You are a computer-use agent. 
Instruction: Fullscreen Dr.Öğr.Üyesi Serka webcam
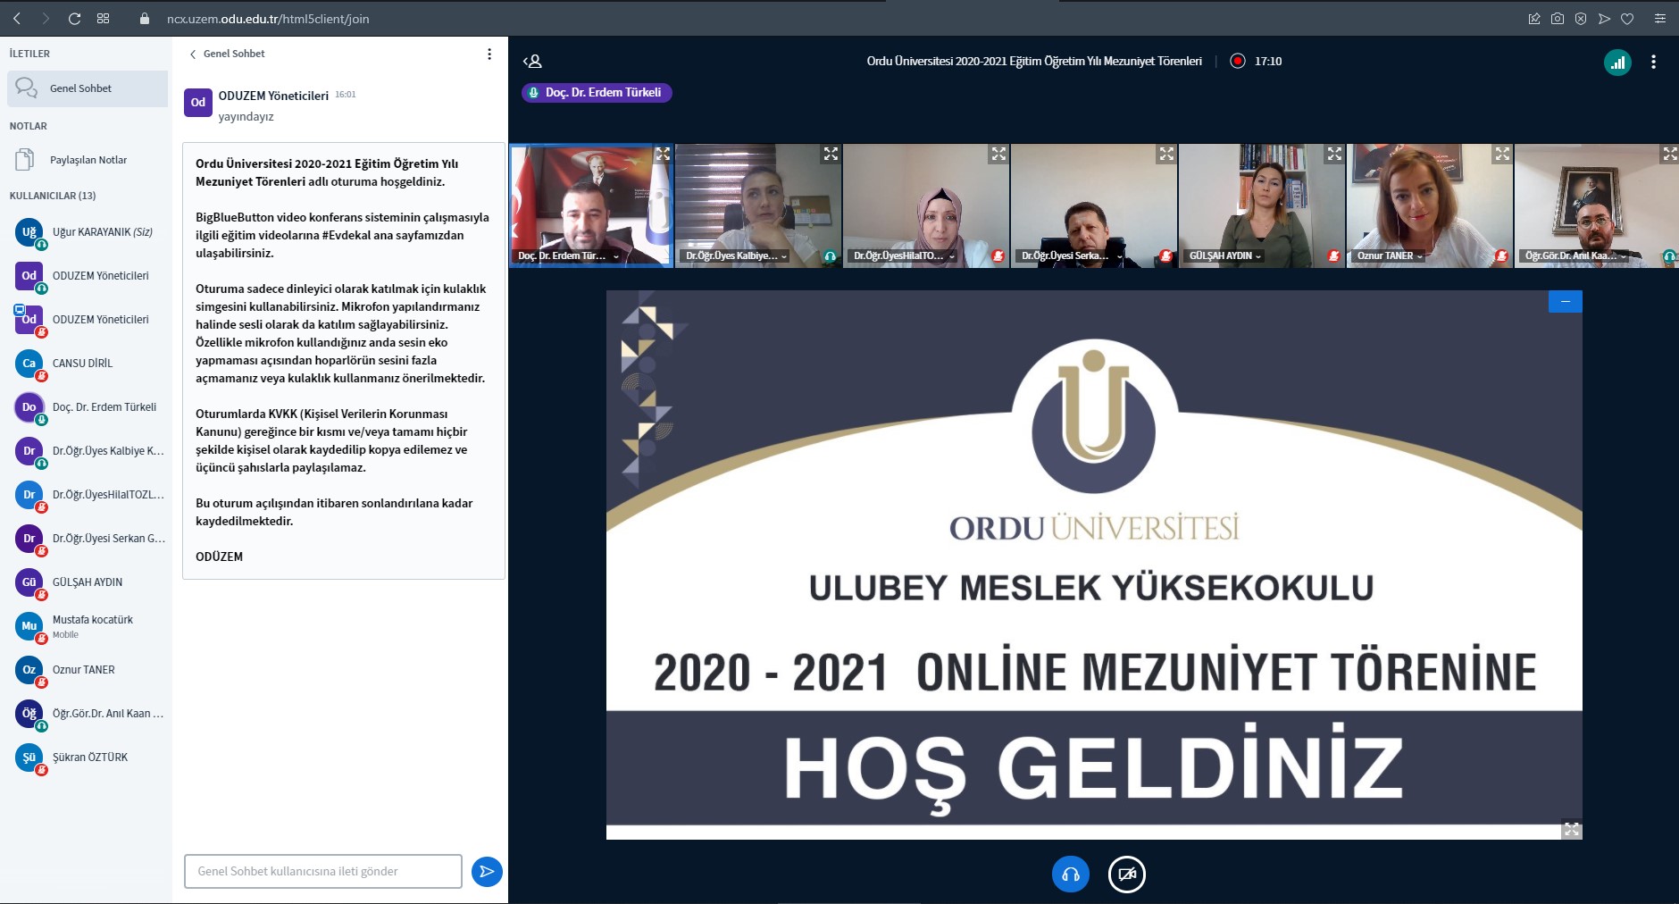[x=1166, y=155]
